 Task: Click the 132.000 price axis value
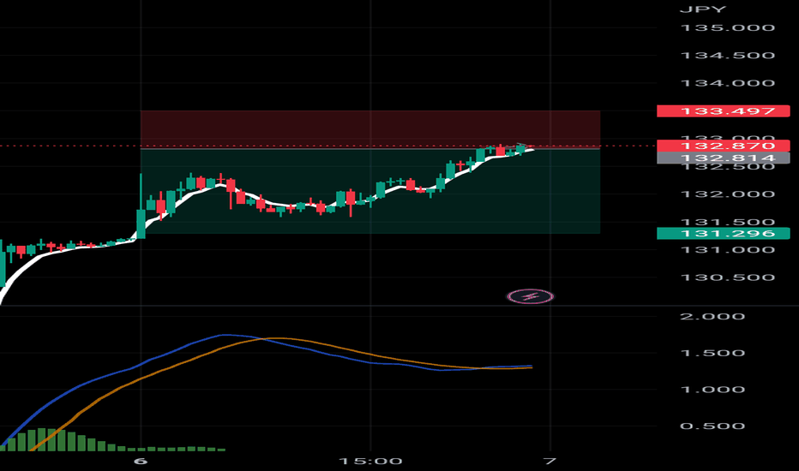coord(728,194)
